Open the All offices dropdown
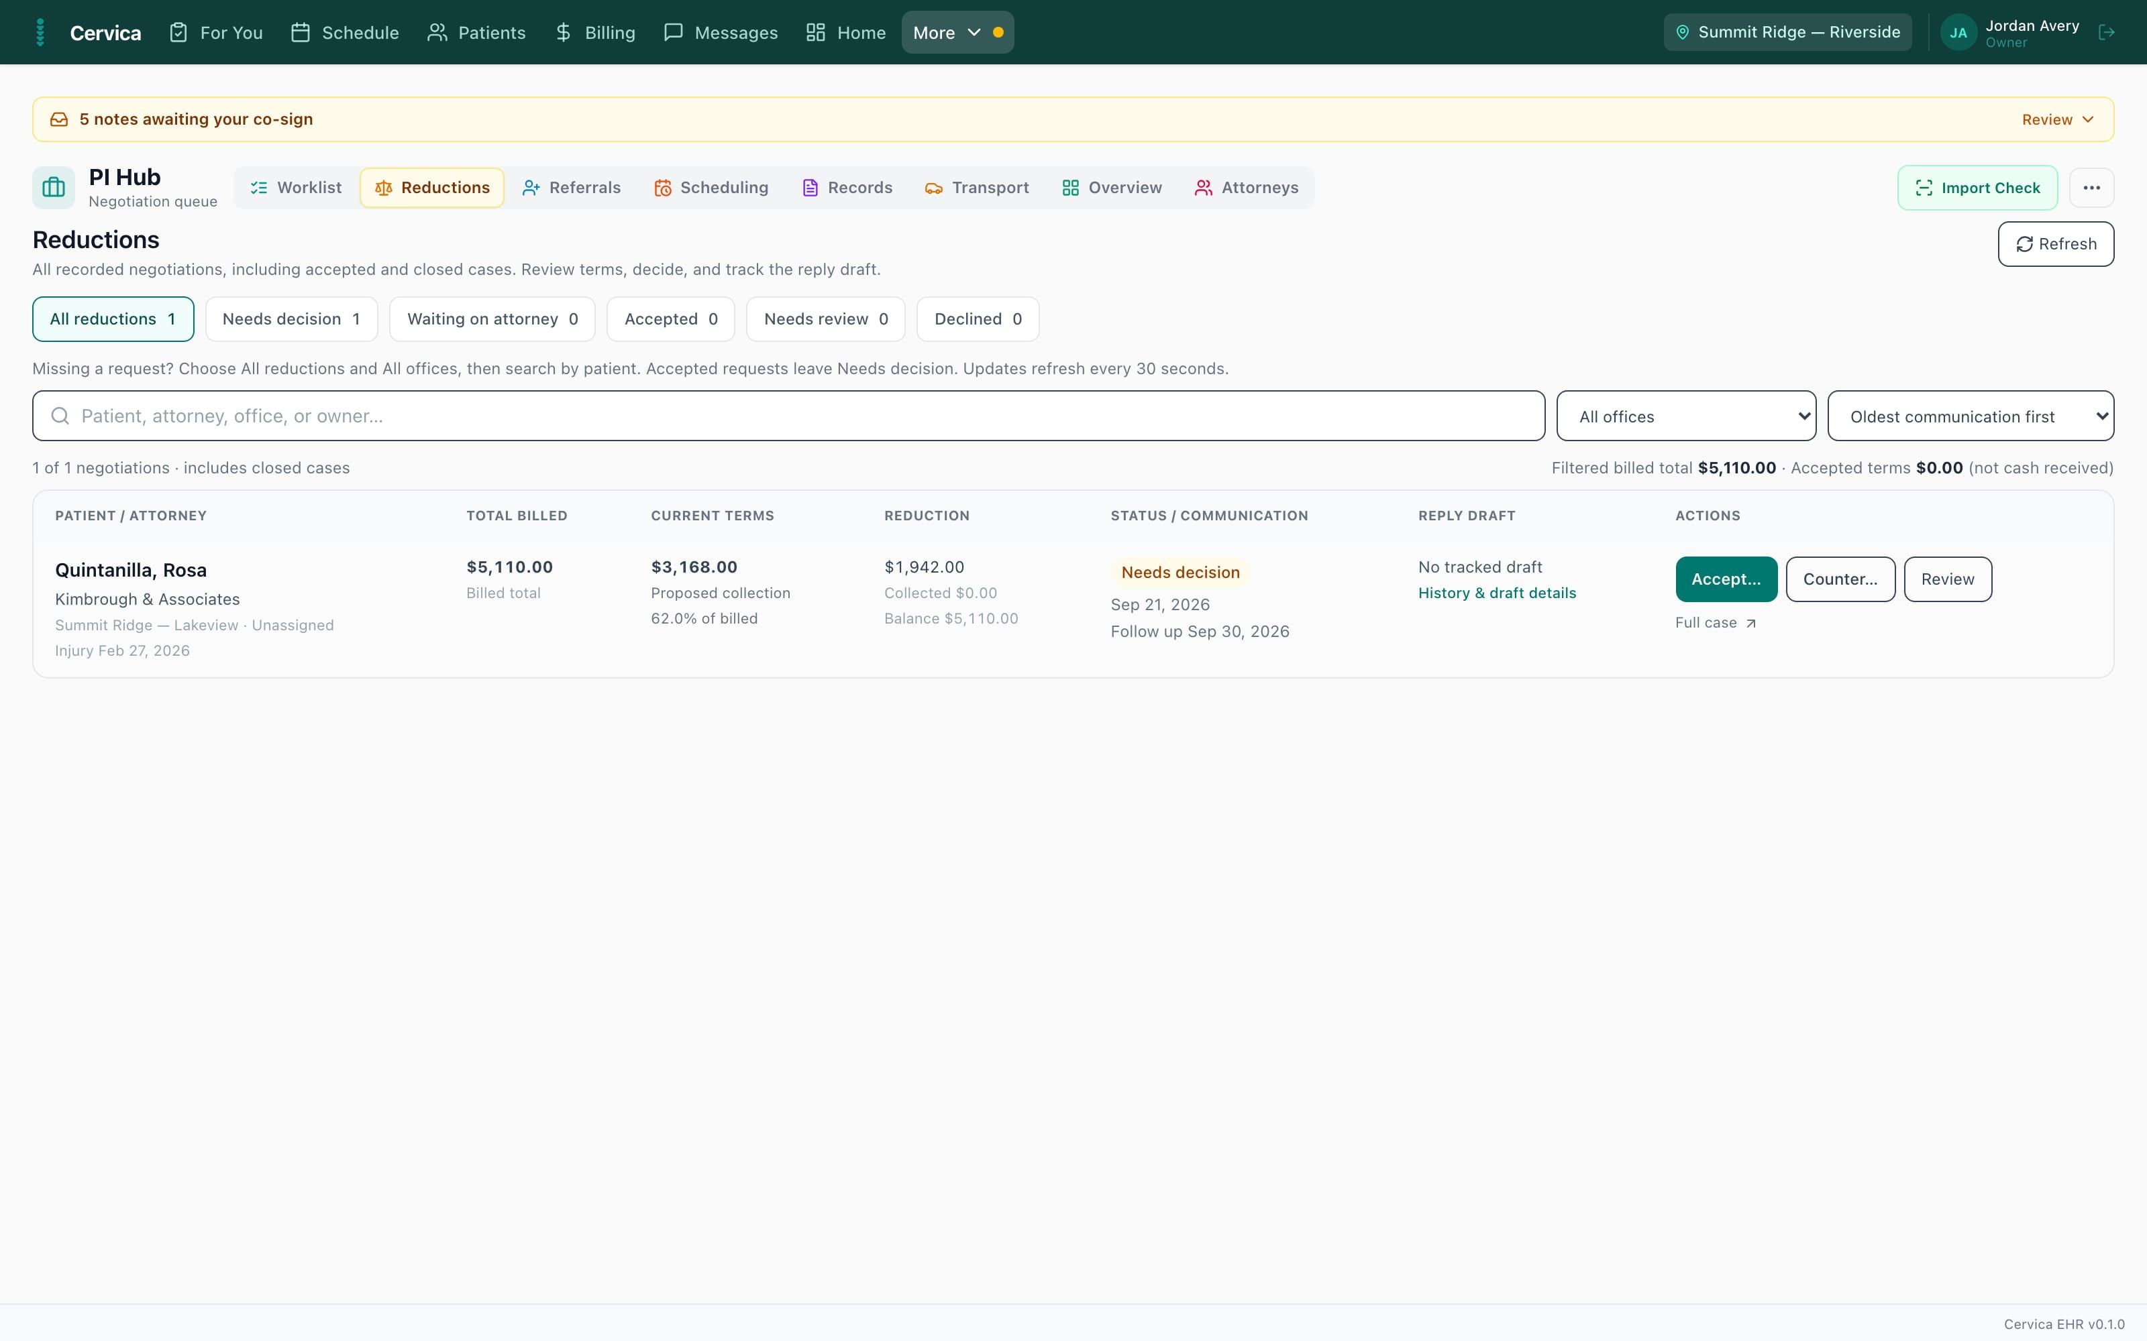2147x1341 pixels. pos(1687,416)
